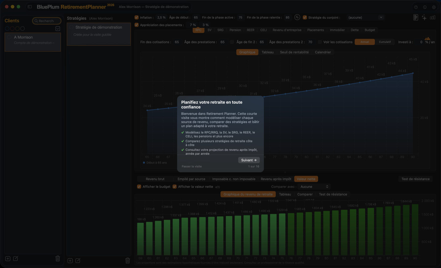Delete strategy using Stratégies panel trash icon

coord(128,260)
